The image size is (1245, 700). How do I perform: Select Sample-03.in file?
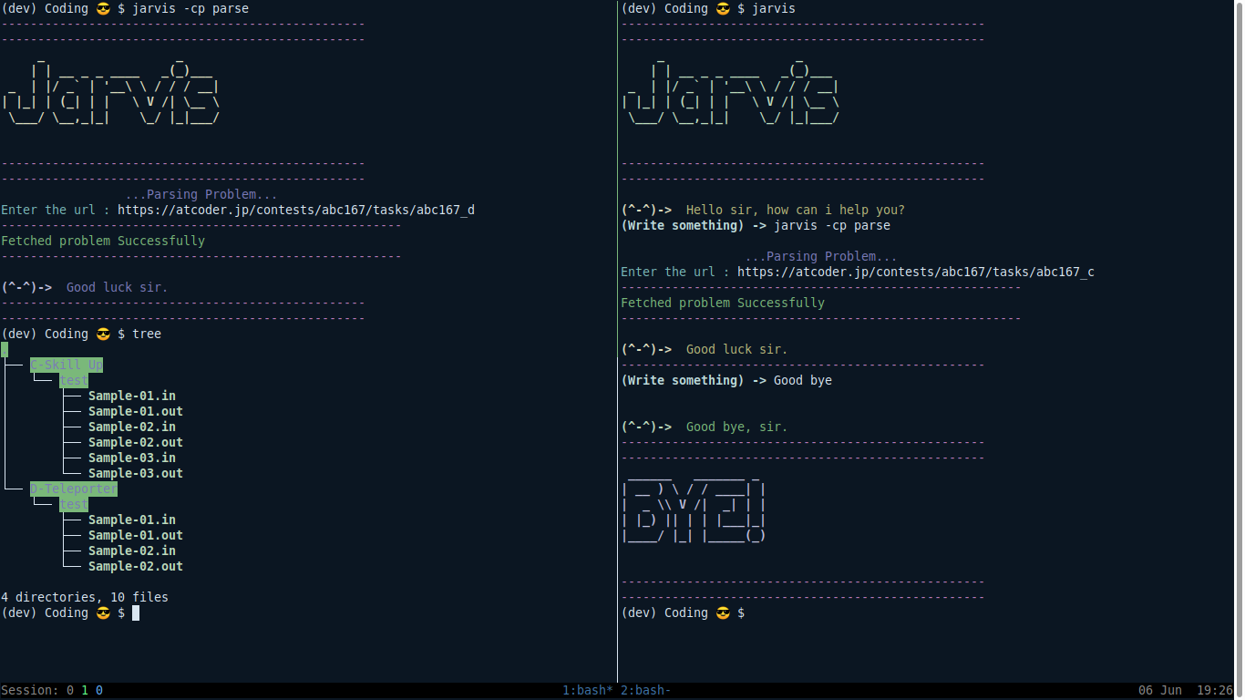point(132,458)
